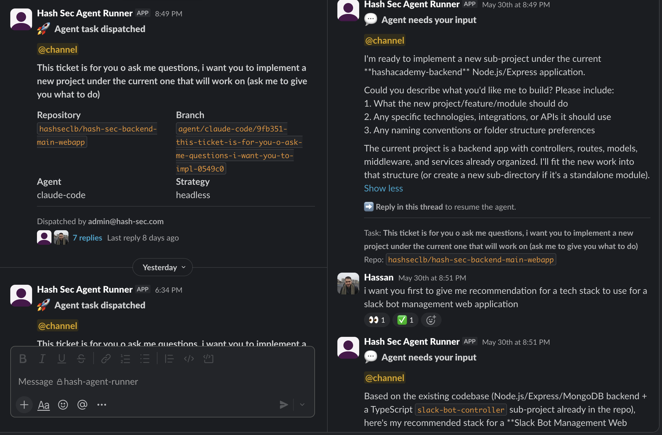Viewport: 662px width, 435px height.
Task: Format selection as inline code
Action: pyautogui.click(x=189, y=359)
